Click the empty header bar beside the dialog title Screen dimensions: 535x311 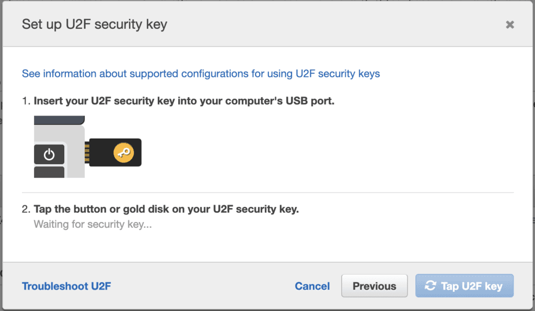(334, 25)
